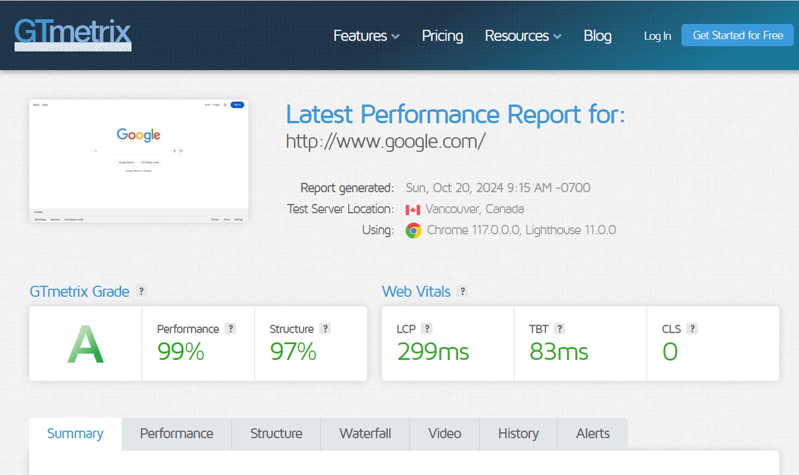Go to the Blog

pos(597,36)
